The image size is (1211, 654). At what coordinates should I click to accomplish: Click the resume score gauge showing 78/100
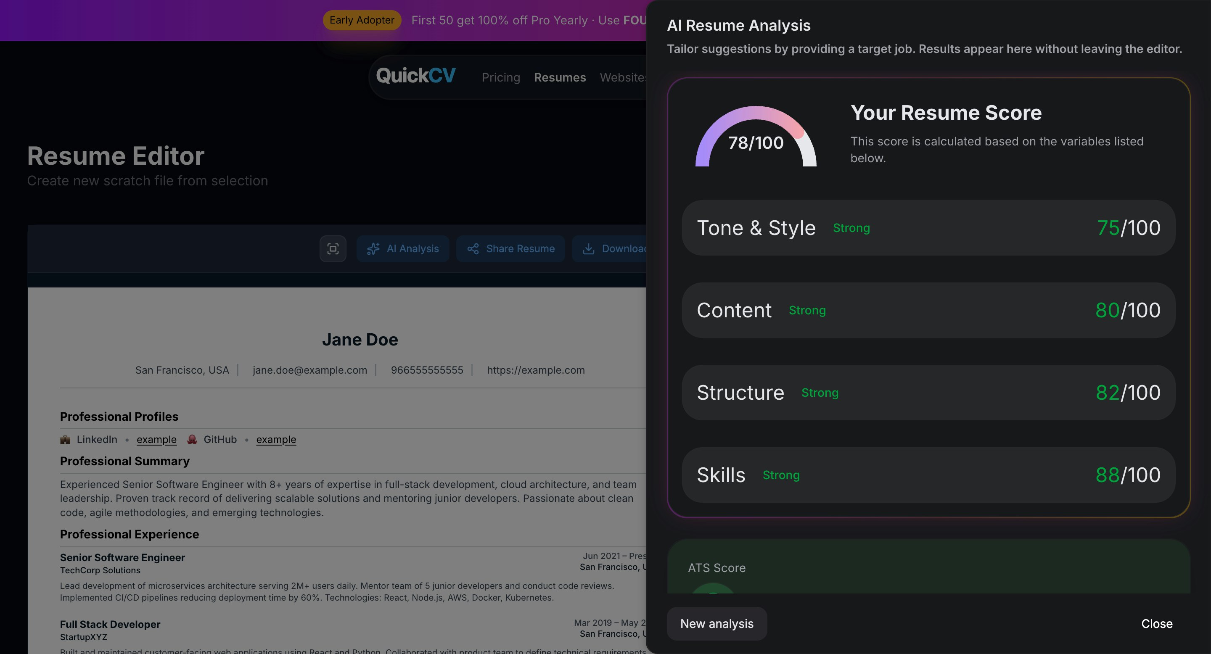(755, 139)
